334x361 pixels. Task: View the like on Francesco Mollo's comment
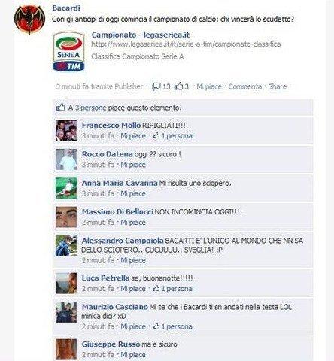172,136
